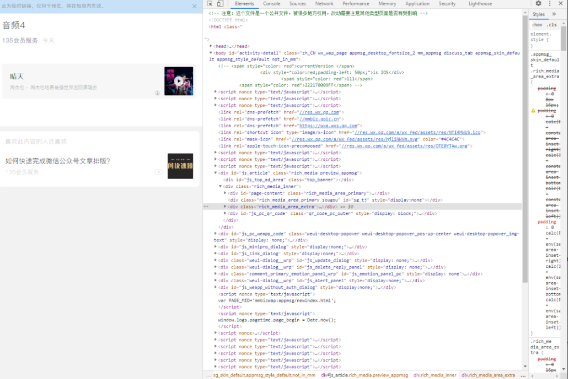This screenshot has height=379, width=568.
Task: Close the DevTools panel
Action: [x=560, y=4]
